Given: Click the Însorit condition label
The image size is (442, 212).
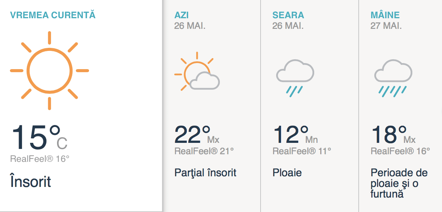Looking at the screenshot, I should [x=30, y=182].
